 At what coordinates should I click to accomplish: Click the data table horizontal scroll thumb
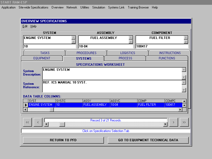[52, 109]
